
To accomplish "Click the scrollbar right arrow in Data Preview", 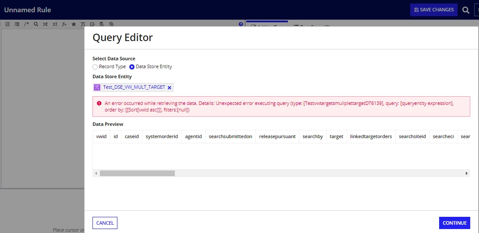I will (x=466, y=173).
